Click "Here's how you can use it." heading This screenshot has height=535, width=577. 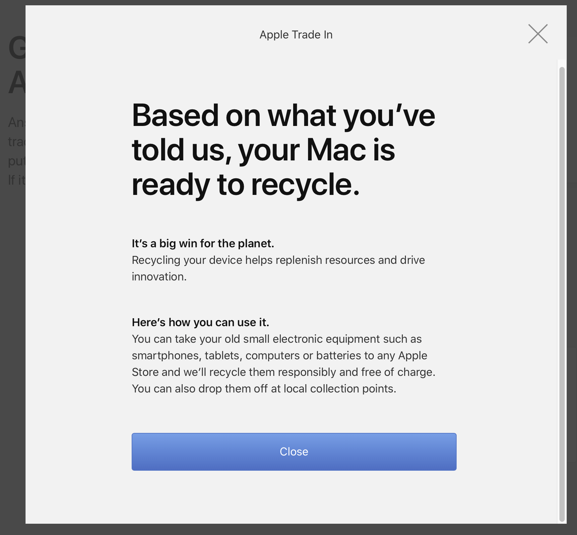200,322
